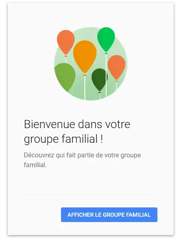The width and height of the screenshot is (181, 244).
Task: Click the long white string of the bright green balloon
Action: (106, 76)
